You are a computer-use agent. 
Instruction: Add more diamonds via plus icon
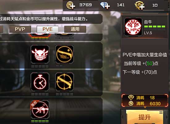coord(105,6)
